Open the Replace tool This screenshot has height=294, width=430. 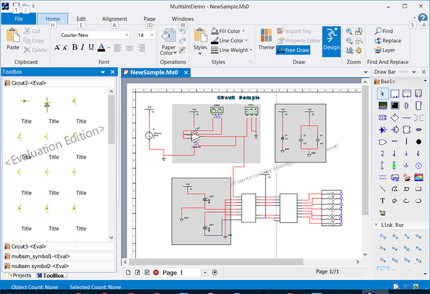(x=388, y=41)
